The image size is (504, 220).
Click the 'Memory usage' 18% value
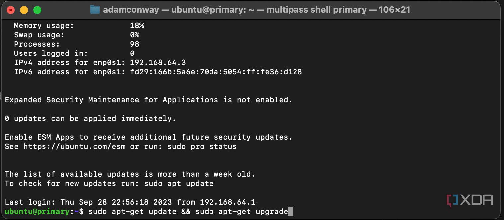(137, 25)
